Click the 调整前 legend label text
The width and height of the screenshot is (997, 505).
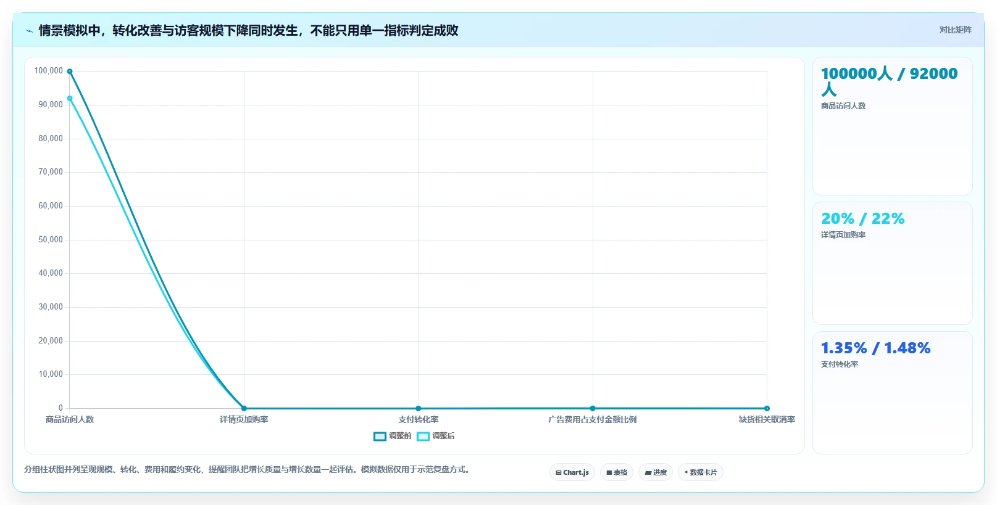(x=400, y=436)
